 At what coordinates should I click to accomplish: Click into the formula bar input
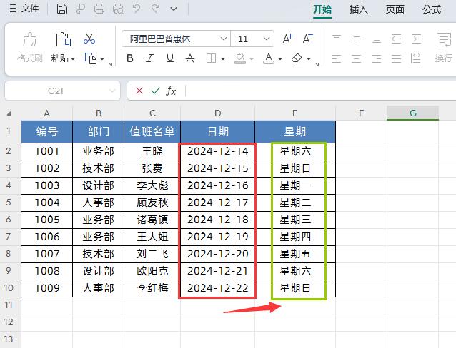[x=320, y=91]
